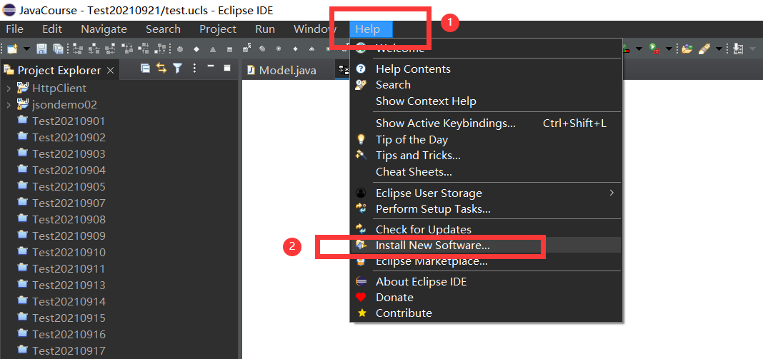
Task: Click the Check for Updates icon
Action: coord(361,228)
